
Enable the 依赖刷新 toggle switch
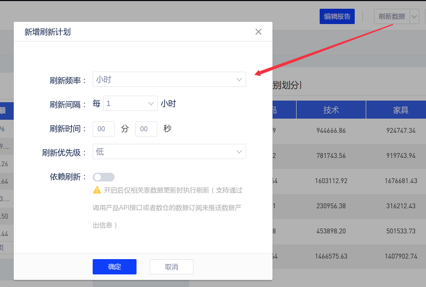coord(104,177)
